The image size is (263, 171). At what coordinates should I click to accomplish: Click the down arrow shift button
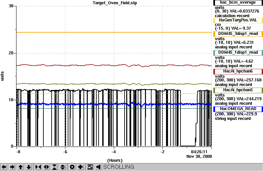29,167
